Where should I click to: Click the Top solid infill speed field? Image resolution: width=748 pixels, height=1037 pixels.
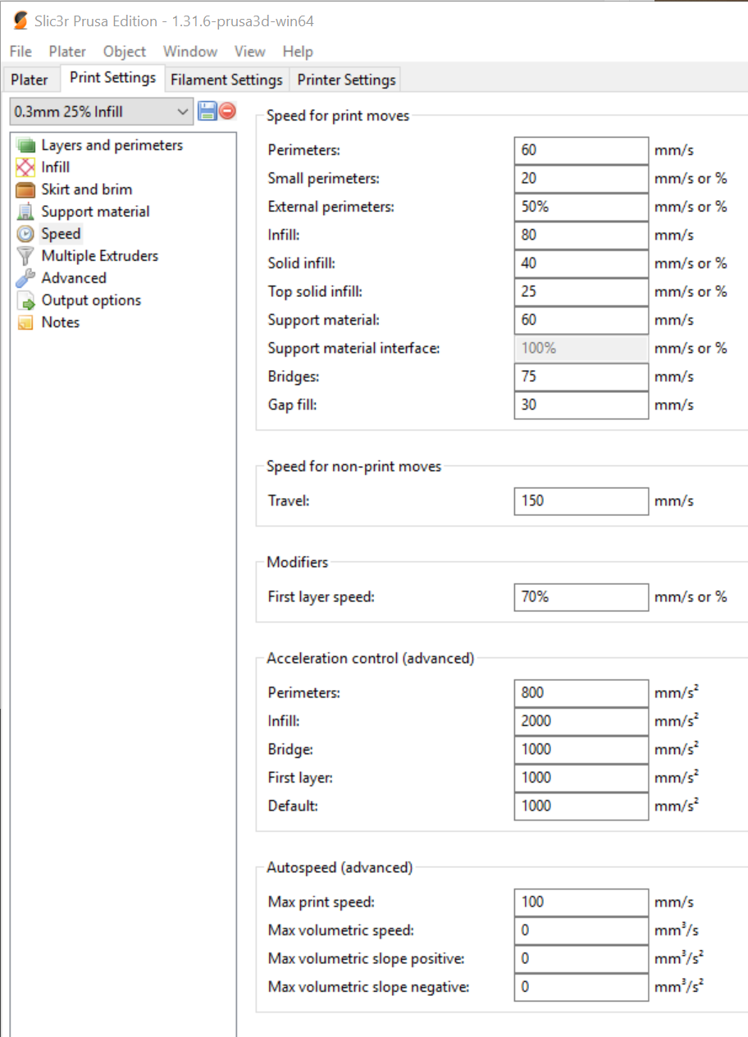(582, 291)
